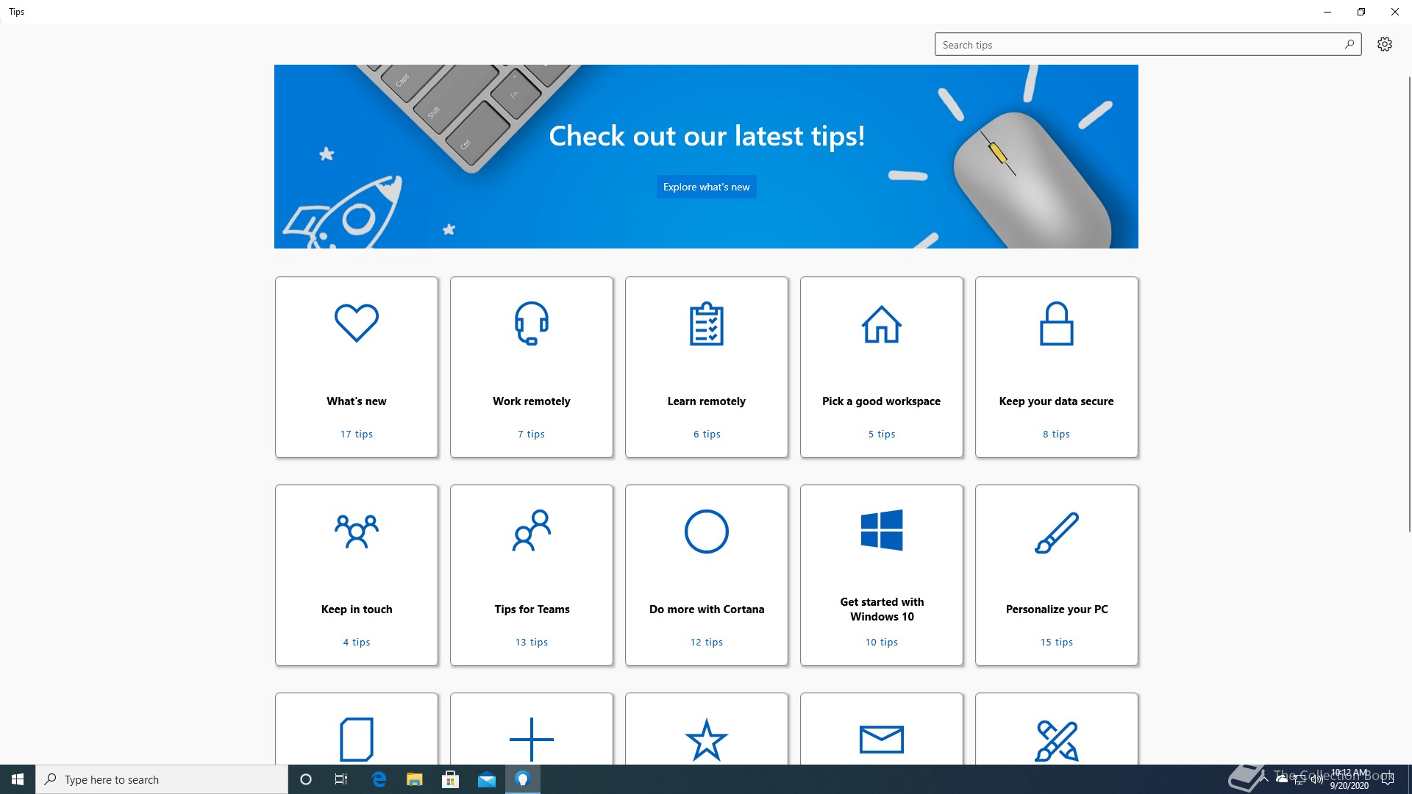
Task: Open the settings gear in Tips
Action: pos(1384,44)
